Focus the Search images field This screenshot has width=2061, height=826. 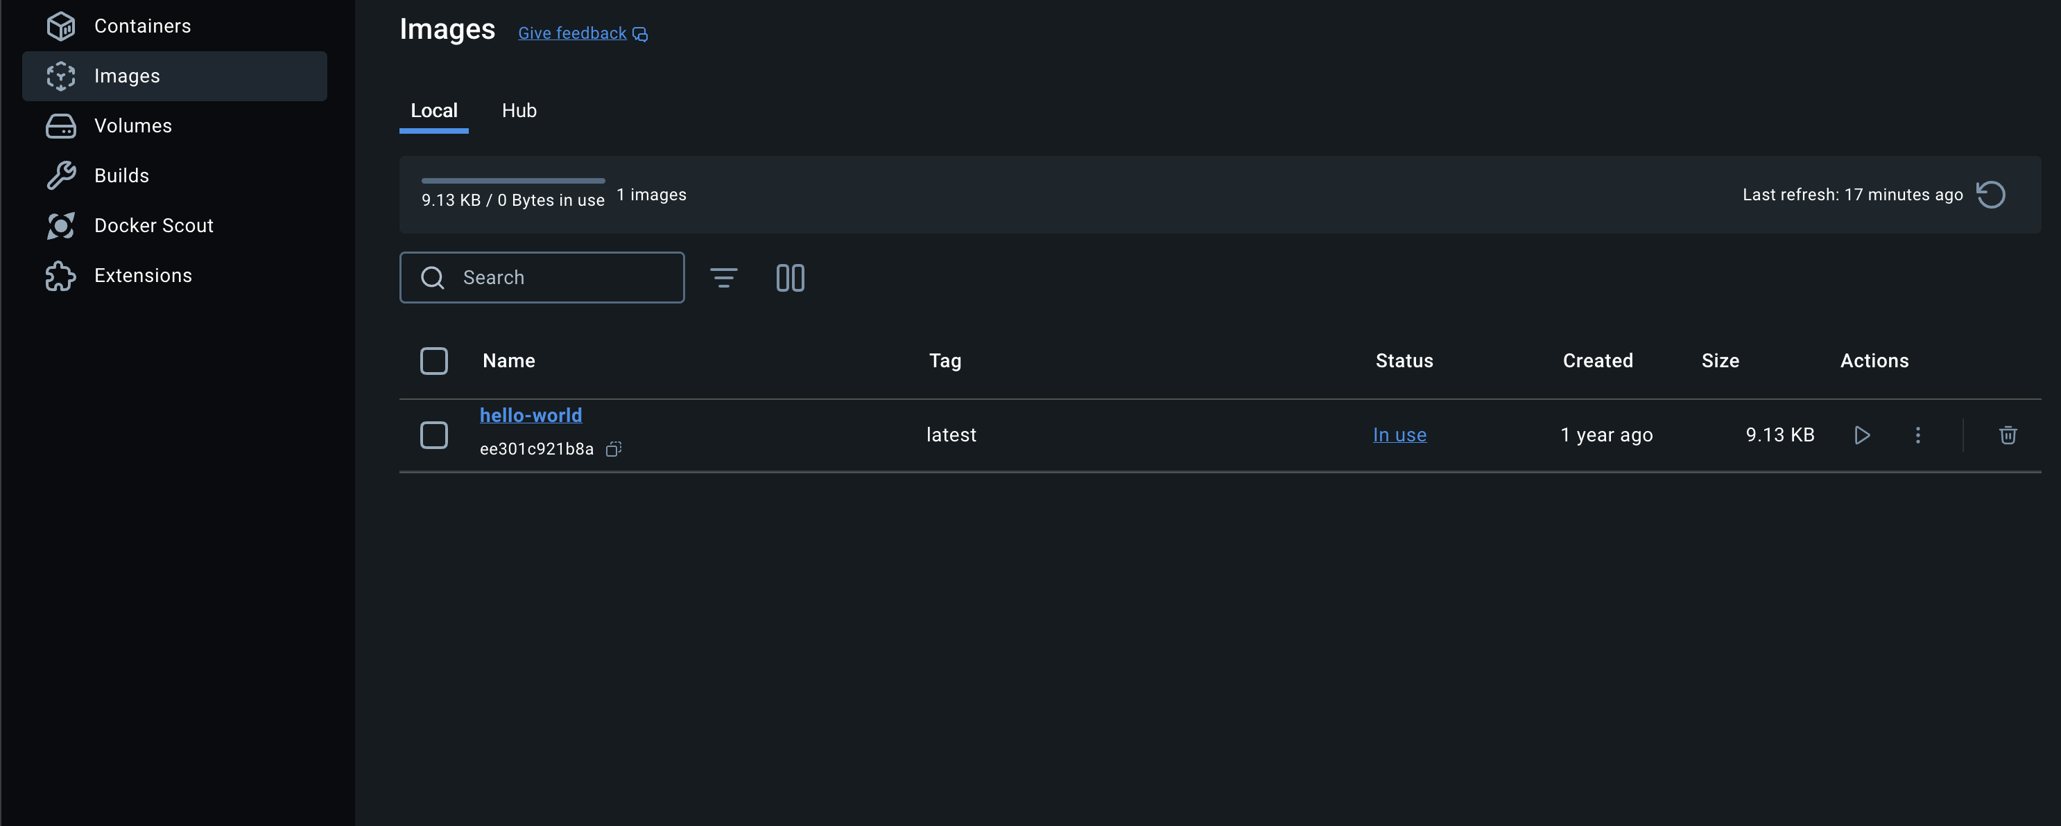542,277
